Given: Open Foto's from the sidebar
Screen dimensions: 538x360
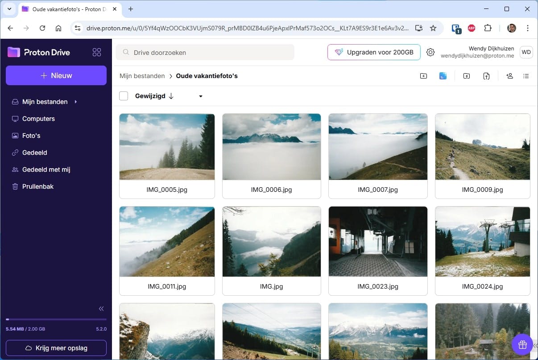Looking at the screenshot, I should pyautogui.click(x=32, y=135).
